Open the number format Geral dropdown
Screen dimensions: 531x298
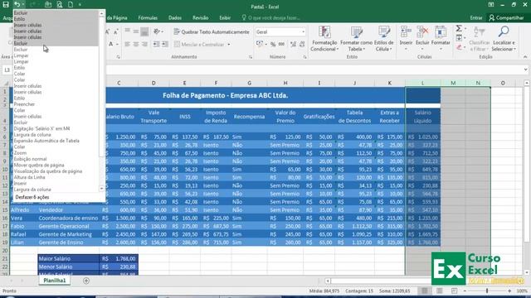point(303,31)
